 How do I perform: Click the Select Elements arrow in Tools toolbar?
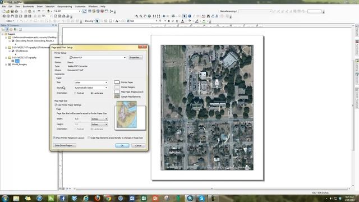185,16
